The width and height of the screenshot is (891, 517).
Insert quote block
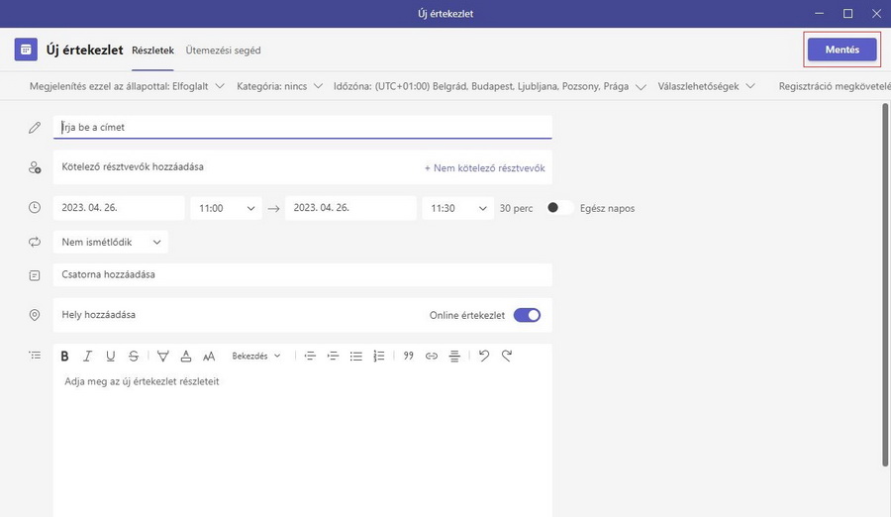[408, 356]
